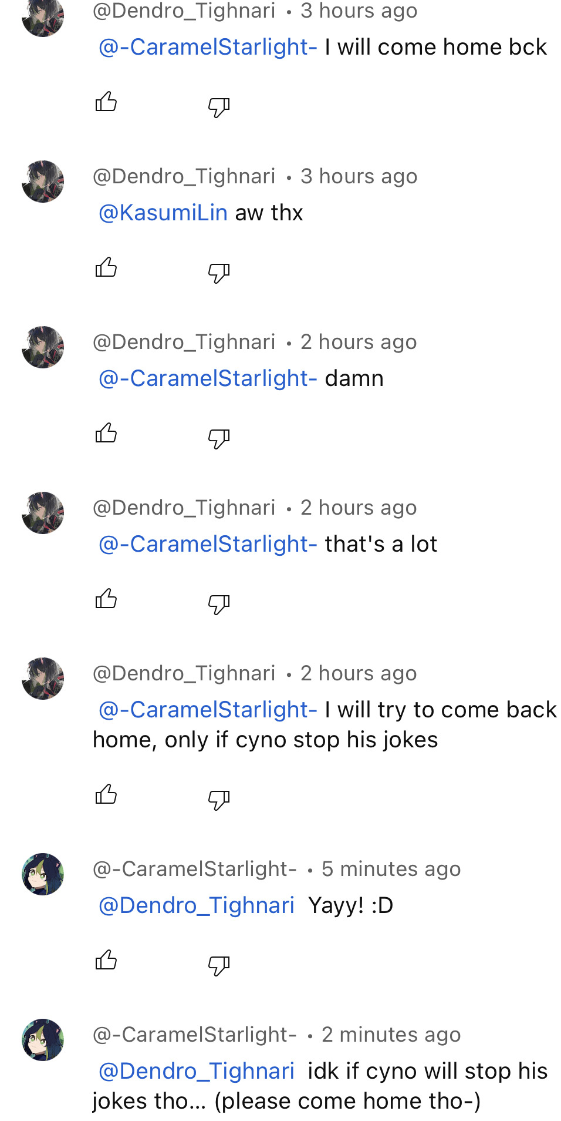
Task: Open @-CaramelStarlight- mention in "that's a lot" comment
Action: (208, 544)
